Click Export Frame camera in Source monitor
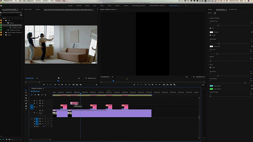 [81, 85]
